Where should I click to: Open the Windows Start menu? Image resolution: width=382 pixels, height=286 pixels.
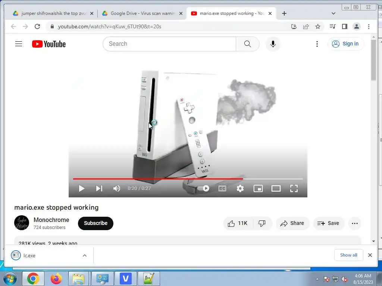coord(10,279)
